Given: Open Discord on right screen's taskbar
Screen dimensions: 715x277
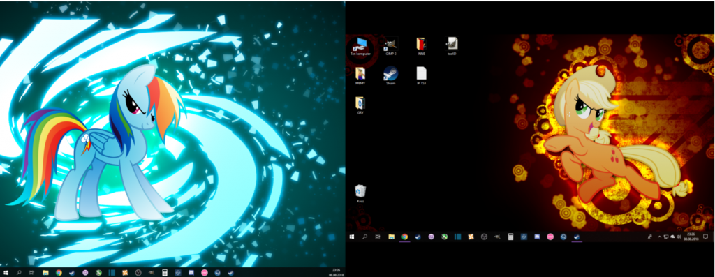Looking at the screenshot, I should click(537, 237).
